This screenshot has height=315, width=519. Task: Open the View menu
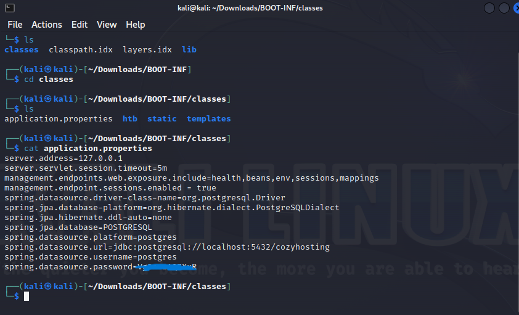[x=107, y=25]
